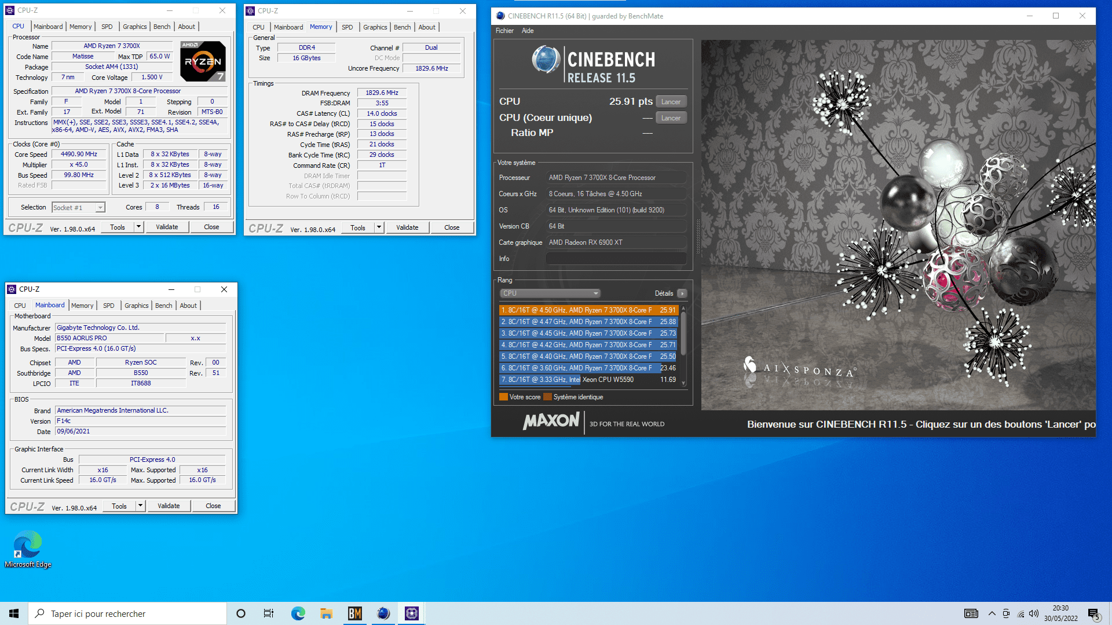Select ranking entry 4 at 4.42 GHz
The width and height of the screenshot is (1112, 625).
(588, 345)
